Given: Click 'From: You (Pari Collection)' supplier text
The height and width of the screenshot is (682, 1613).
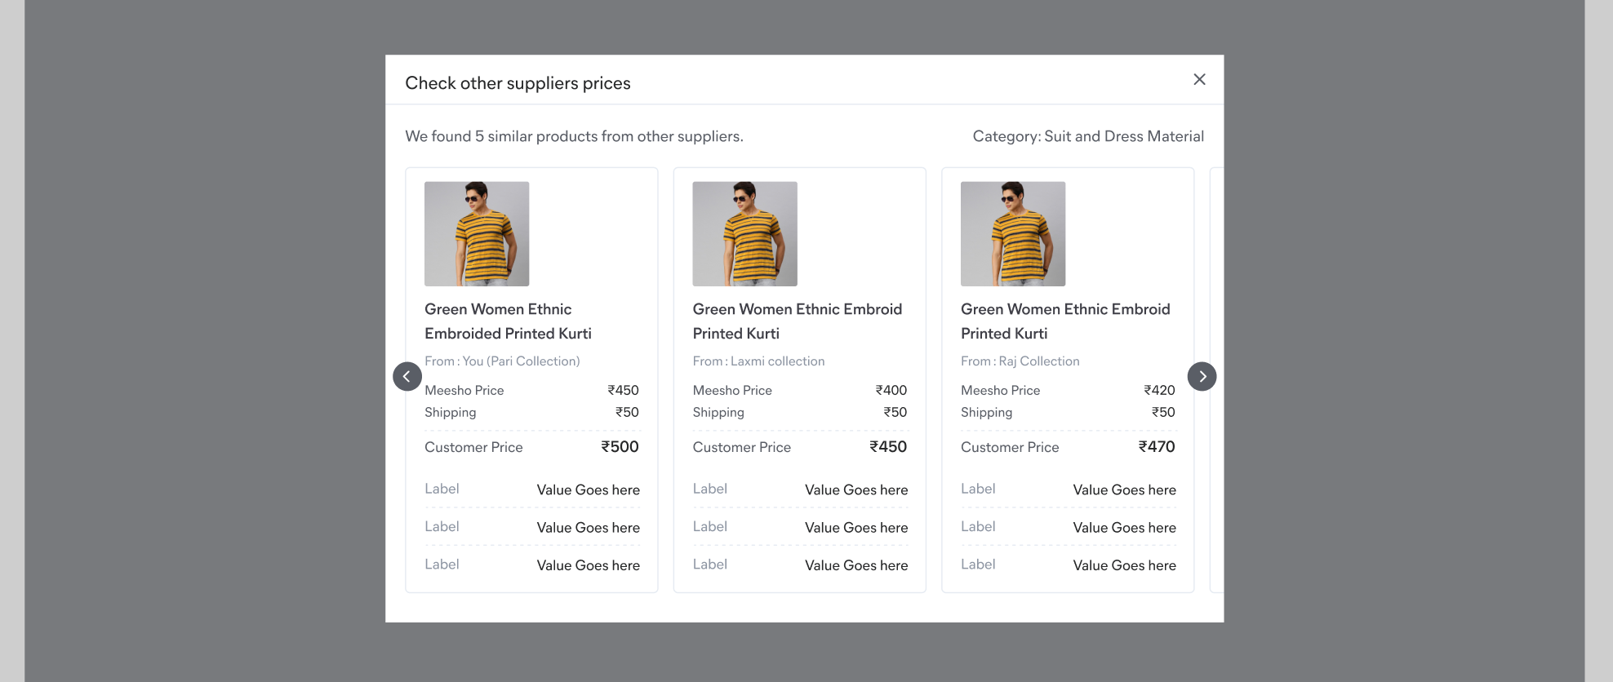Looking at the screenshot, I should (502, 361).
